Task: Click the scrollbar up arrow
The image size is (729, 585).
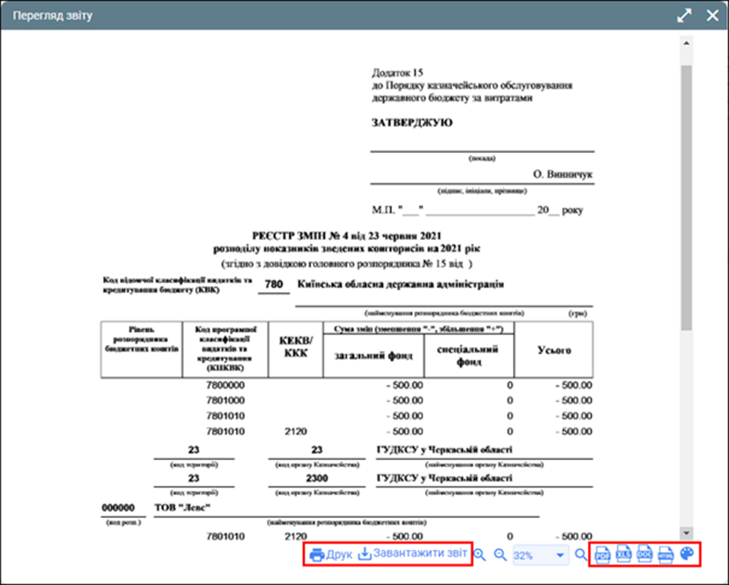Action: (x=686, y=42)
